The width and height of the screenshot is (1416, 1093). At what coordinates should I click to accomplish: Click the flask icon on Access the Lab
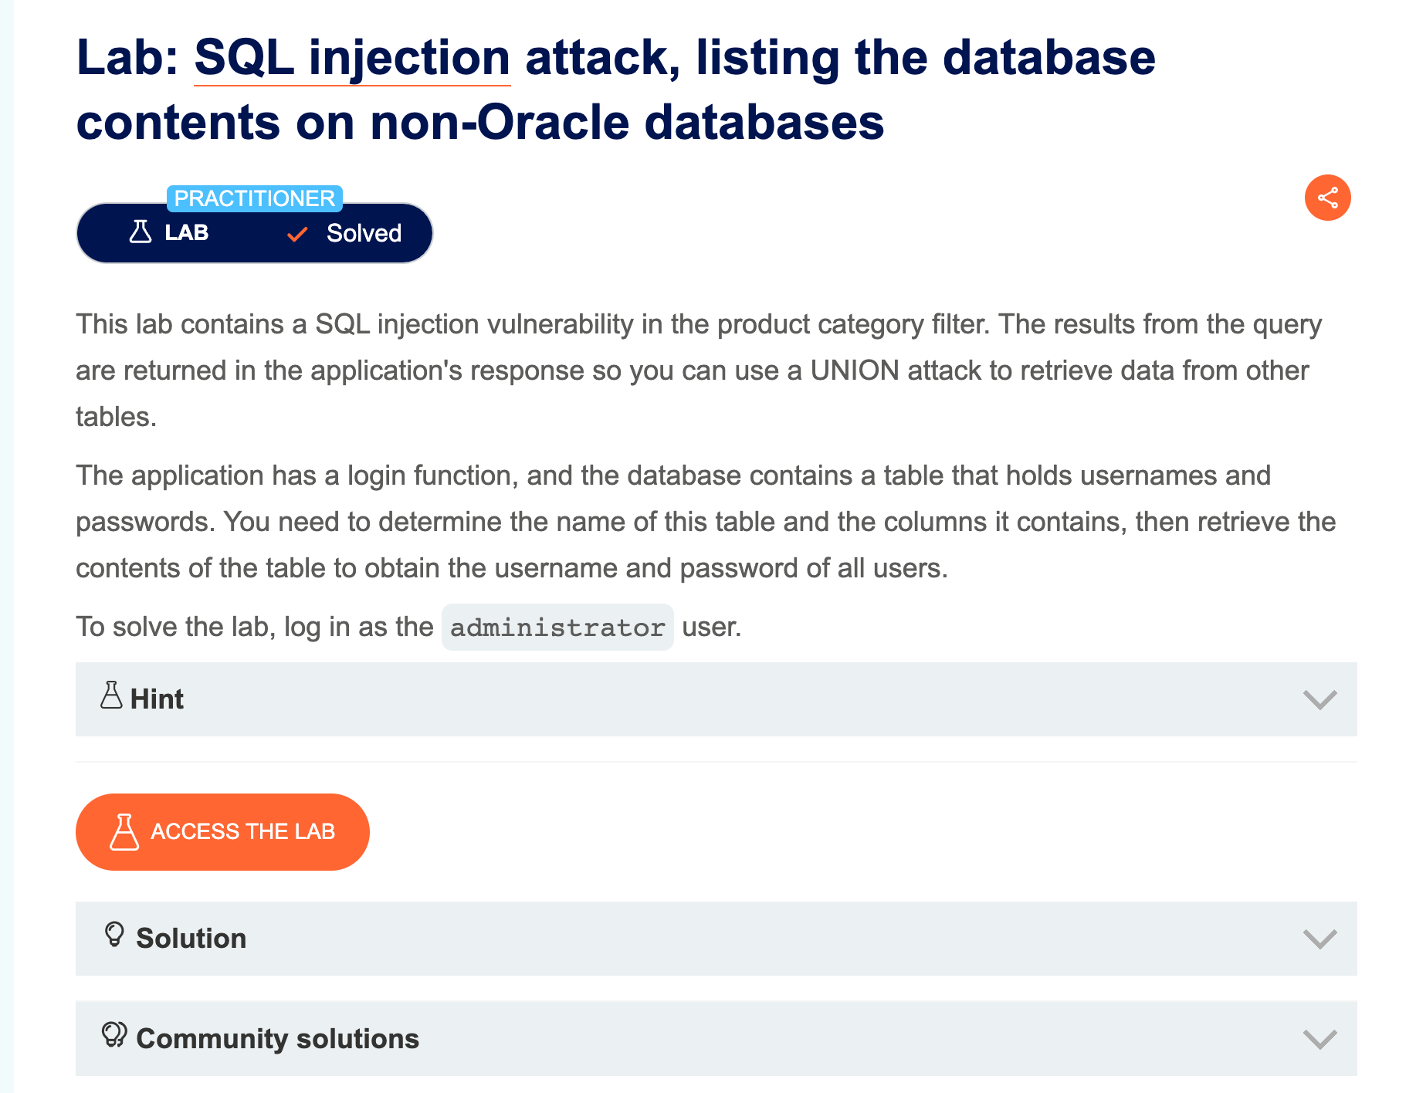[124, 832]
